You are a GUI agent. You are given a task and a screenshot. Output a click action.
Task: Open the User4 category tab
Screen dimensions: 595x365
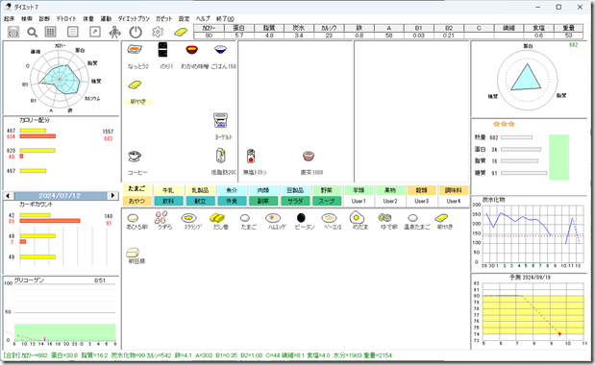453,201
